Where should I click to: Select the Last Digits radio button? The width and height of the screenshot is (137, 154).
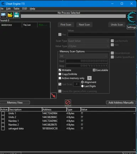[82, 86]
